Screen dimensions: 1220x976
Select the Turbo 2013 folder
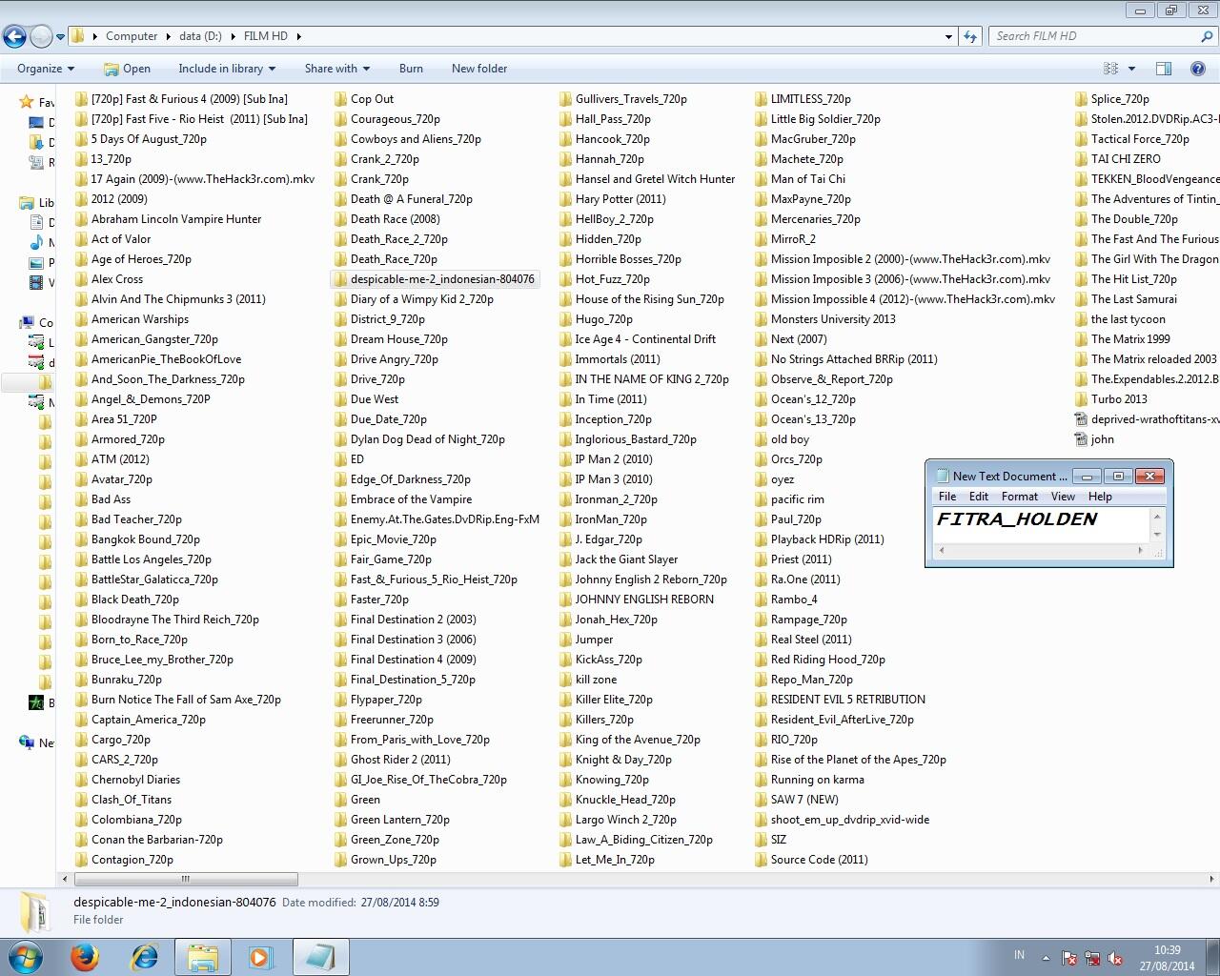tap(1110, 399)
